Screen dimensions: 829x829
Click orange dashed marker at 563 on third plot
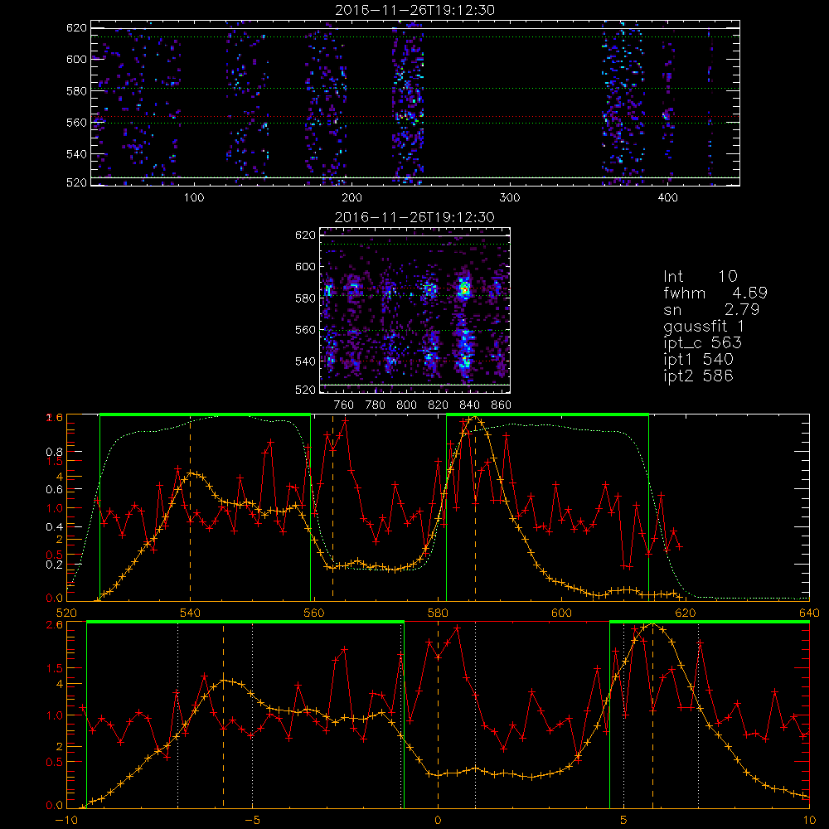[332, 507]
